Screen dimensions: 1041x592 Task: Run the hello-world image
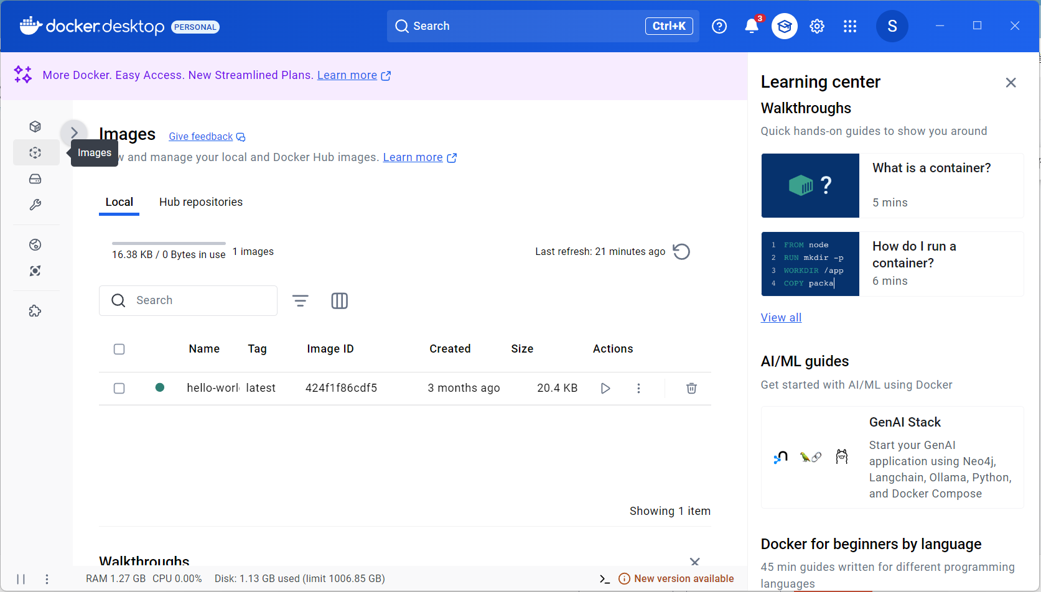coord(605,389)
